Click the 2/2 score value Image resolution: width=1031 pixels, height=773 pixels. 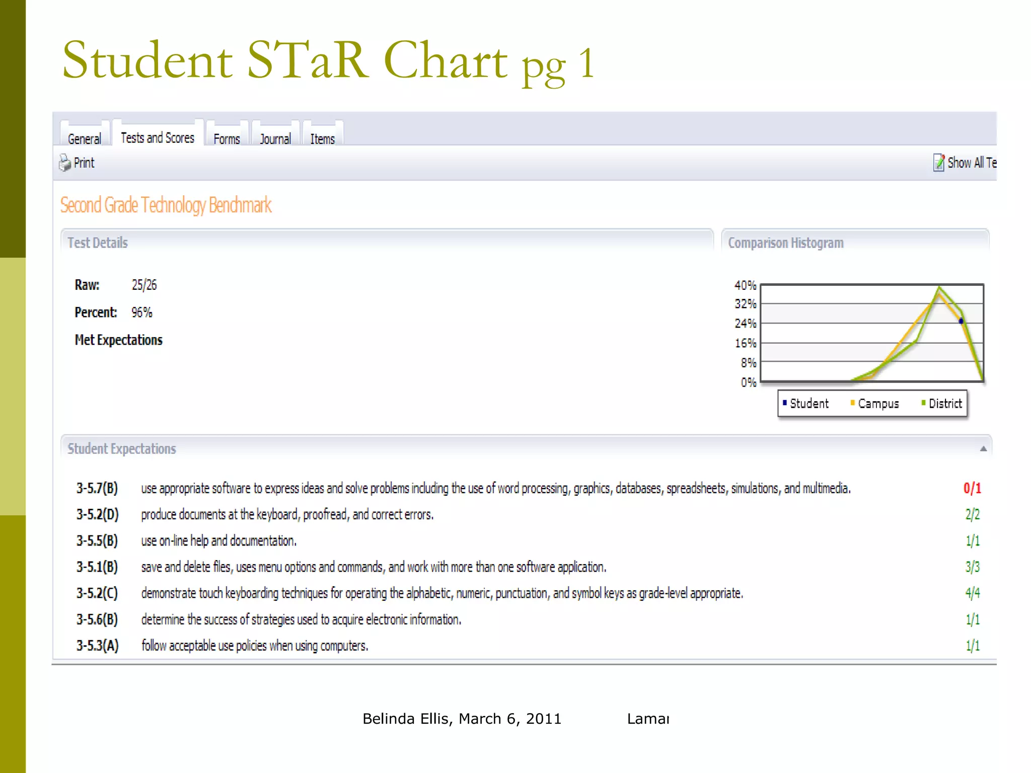point(972,514)
